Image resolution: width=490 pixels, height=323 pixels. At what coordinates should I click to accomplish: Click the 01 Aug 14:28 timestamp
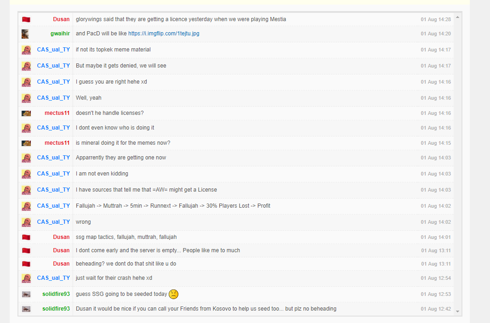pos(436,19)
